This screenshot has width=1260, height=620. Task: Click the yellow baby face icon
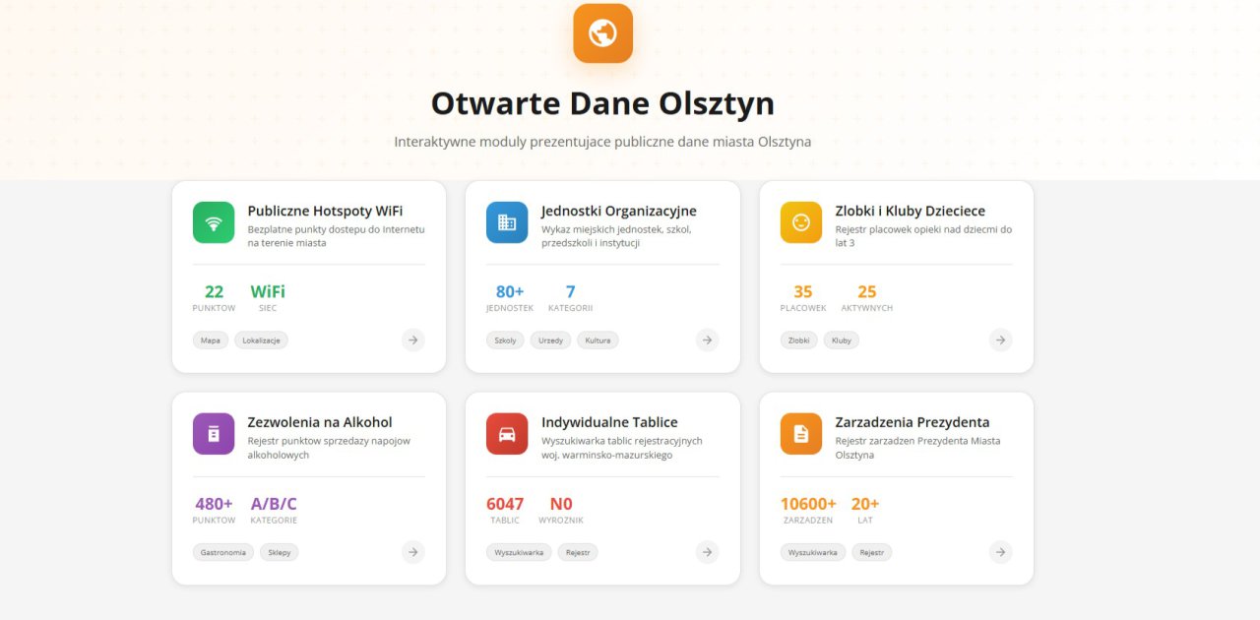tap(800, 222)
